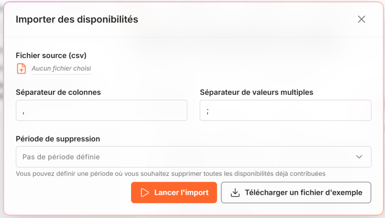Click the 'Séparateur de valeurs multiples' label
This screenshot has height=218, width=385.
point(256,92)
